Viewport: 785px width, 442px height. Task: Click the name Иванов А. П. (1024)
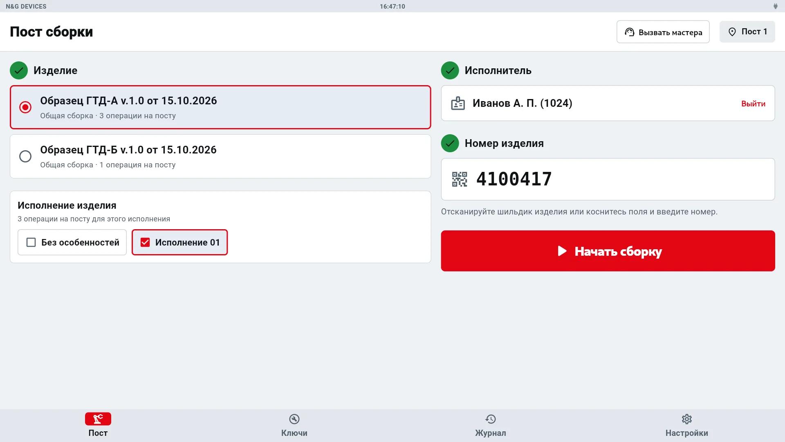tap(523, 103)
